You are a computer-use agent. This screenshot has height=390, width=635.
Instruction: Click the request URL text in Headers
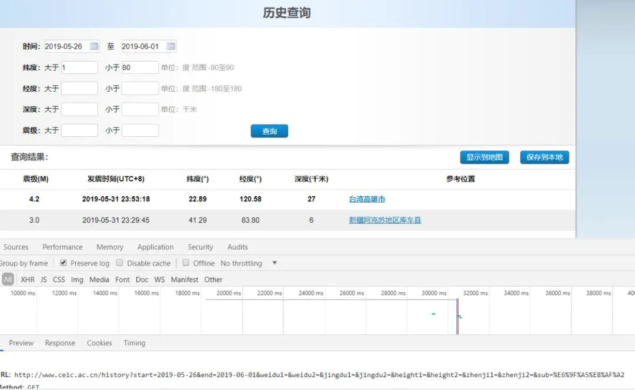tap(319, 375)
